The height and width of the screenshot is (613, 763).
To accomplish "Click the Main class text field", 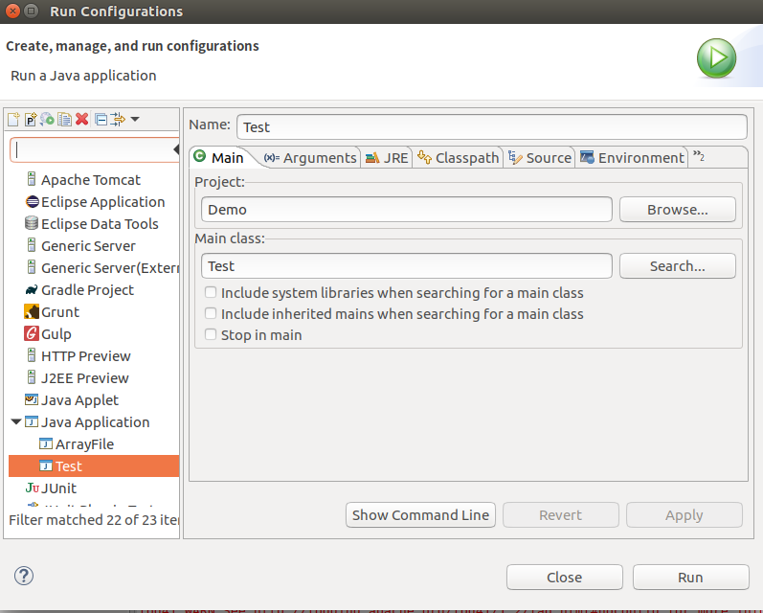I will pyautogui.click(x=407, y=266).
